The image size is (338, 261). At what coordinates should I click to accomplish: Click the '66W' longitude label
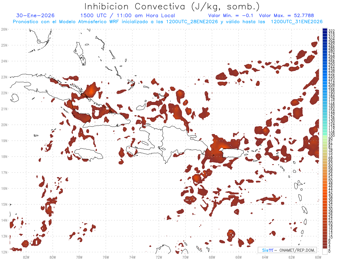[x=239, y=257]
